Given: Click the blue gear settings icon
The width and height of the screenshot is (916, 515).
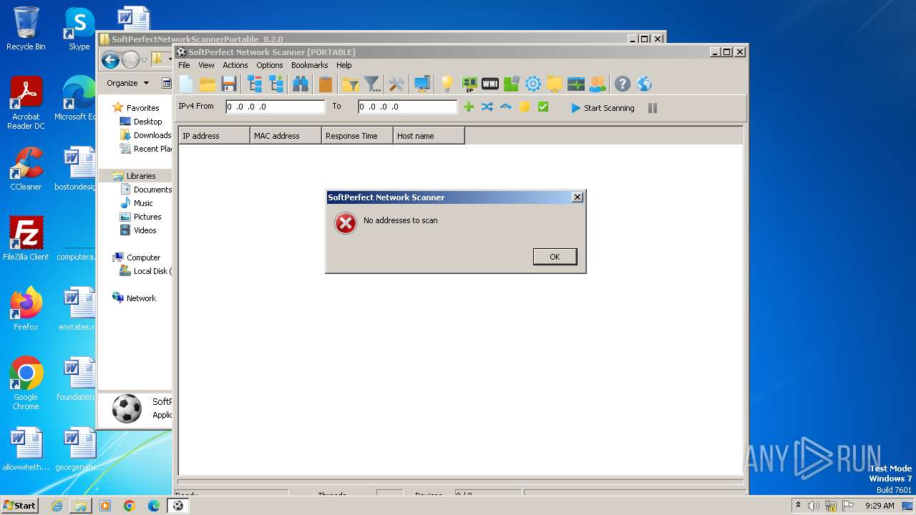Looking at the screenshot, I should [533, 84].
